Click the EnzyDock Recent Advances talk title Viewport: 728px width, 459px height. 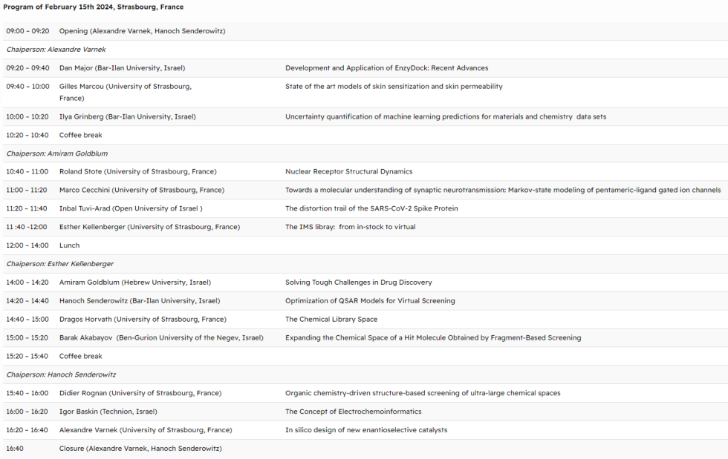tap(386, 68)
